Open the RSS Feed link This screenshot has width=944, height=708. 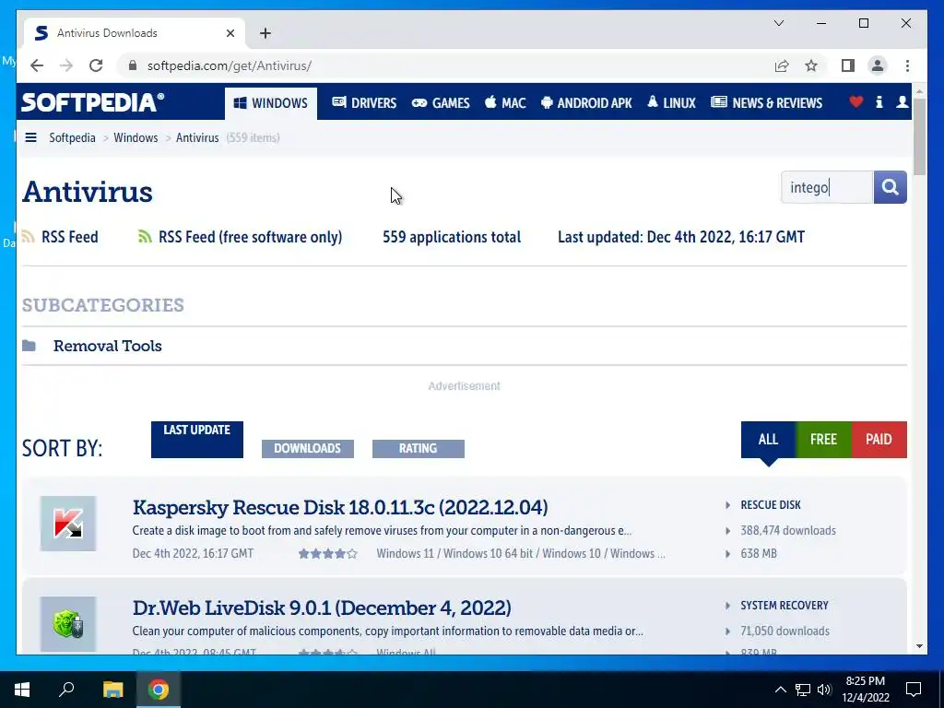pos(70,237)
